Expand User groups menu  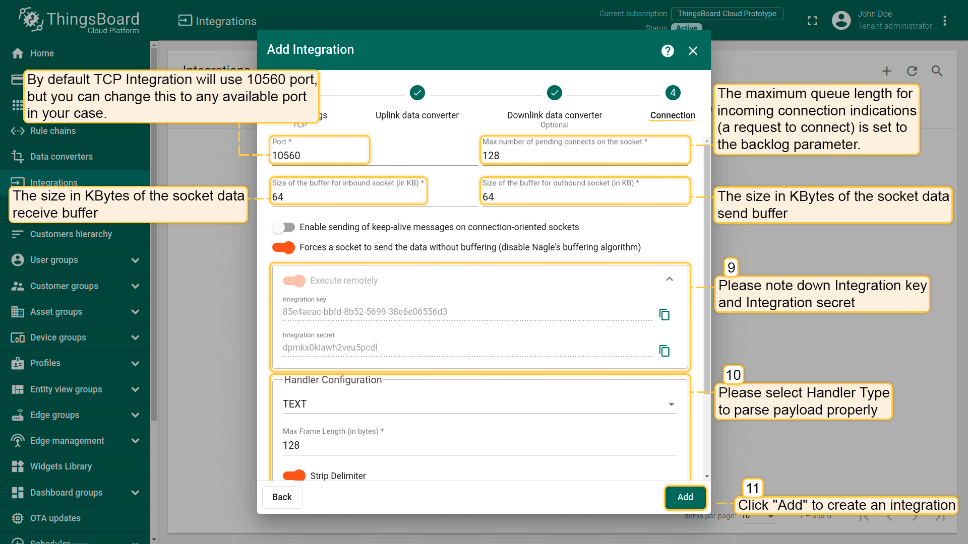(135, 260)
